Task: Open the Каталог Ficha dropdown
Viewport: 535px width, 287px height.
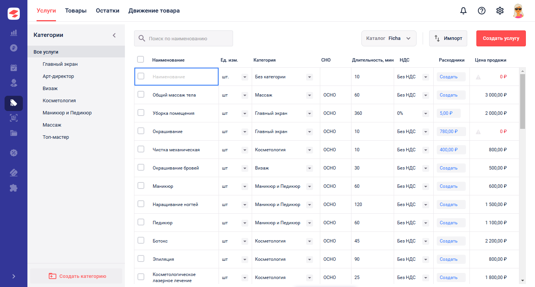Action: [x=389, y=38]
